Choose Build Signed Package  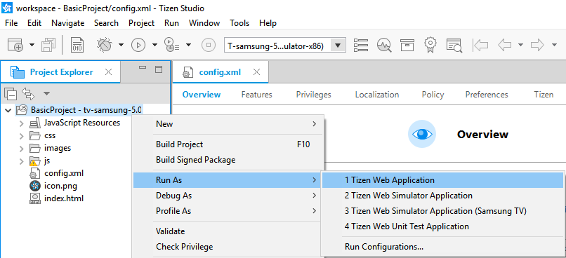pos(228,160)
